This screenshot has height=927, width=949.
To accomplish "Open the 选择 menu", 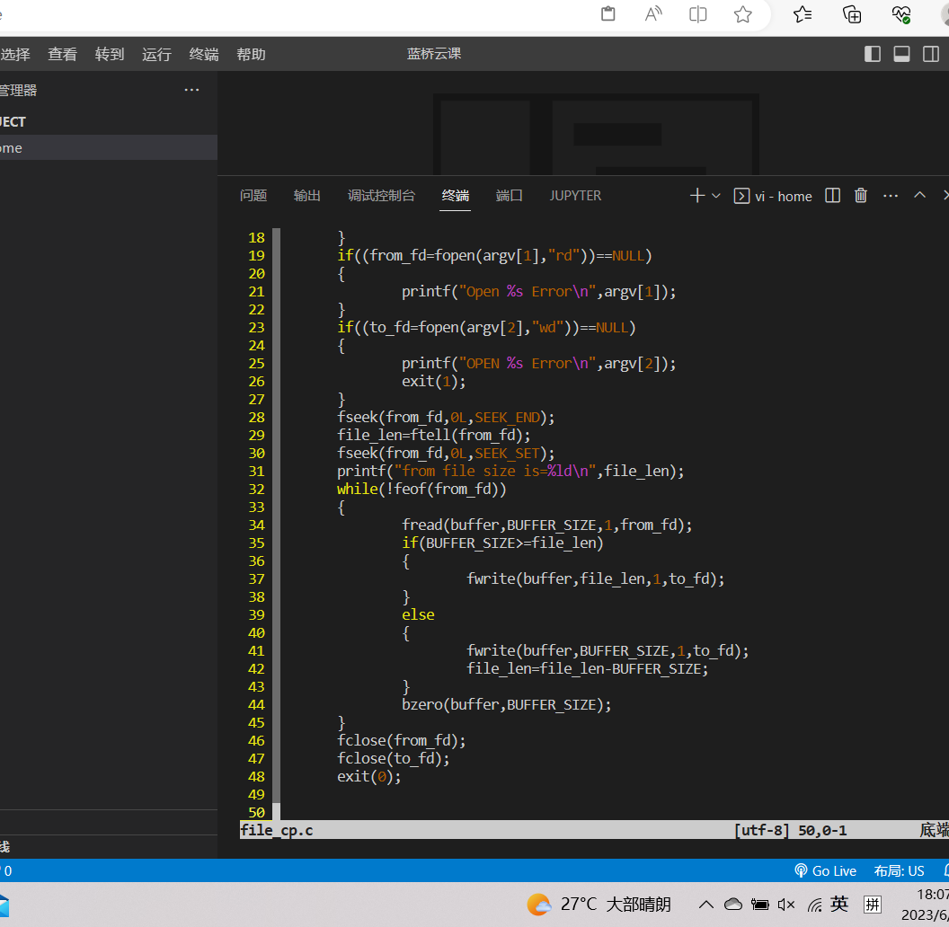I will (15, 55).
